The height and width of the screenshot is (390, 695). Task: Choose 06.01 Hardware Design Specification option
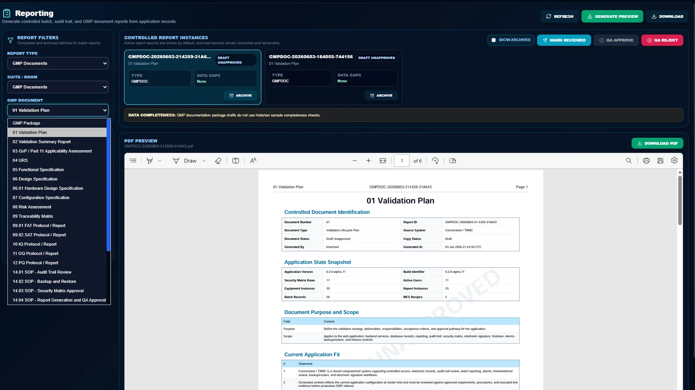click(x=57, y=188)
